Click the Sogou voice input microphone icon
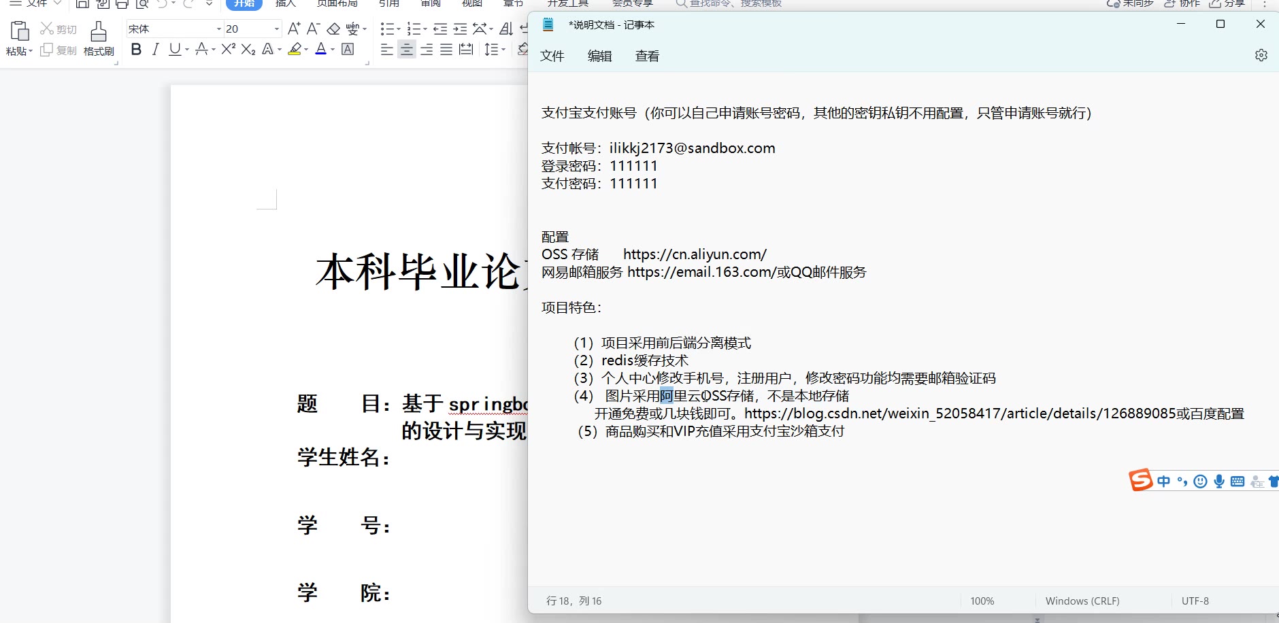This screenshot has width=1279, height=623. (1219, 482)
